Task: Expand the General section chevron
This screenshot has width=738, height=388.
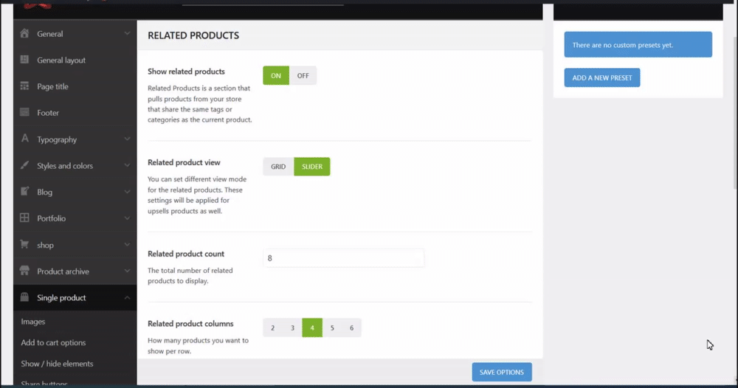Action: click(127, 33)
